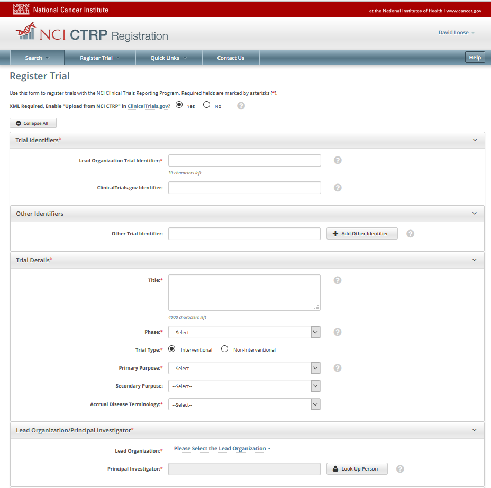Collapse the Trial Details section
Viewport: 491px width, 488px height.
click(x=475, y=260)
